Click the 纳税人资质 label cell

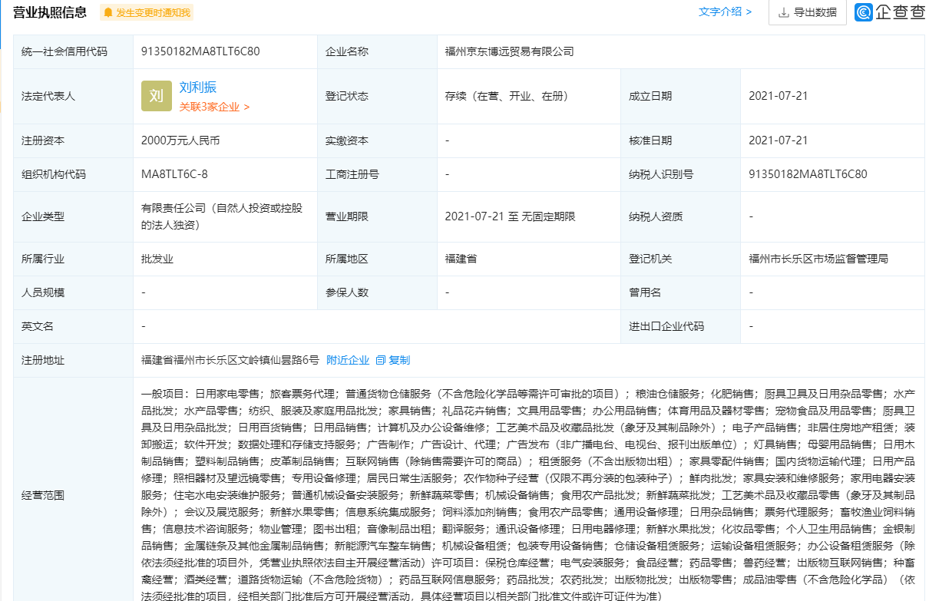(x=681, y=216)
